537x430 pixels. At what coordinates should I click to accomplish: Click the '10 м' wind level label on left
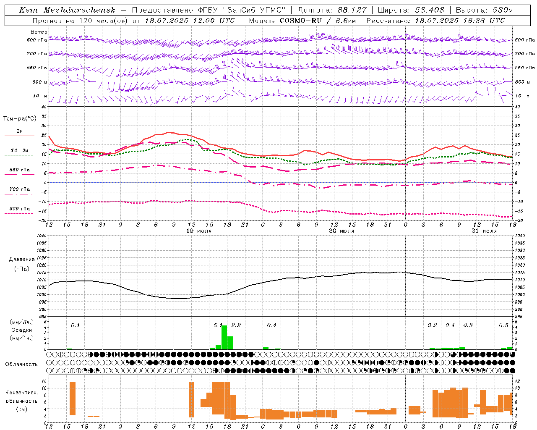(40, 96)
